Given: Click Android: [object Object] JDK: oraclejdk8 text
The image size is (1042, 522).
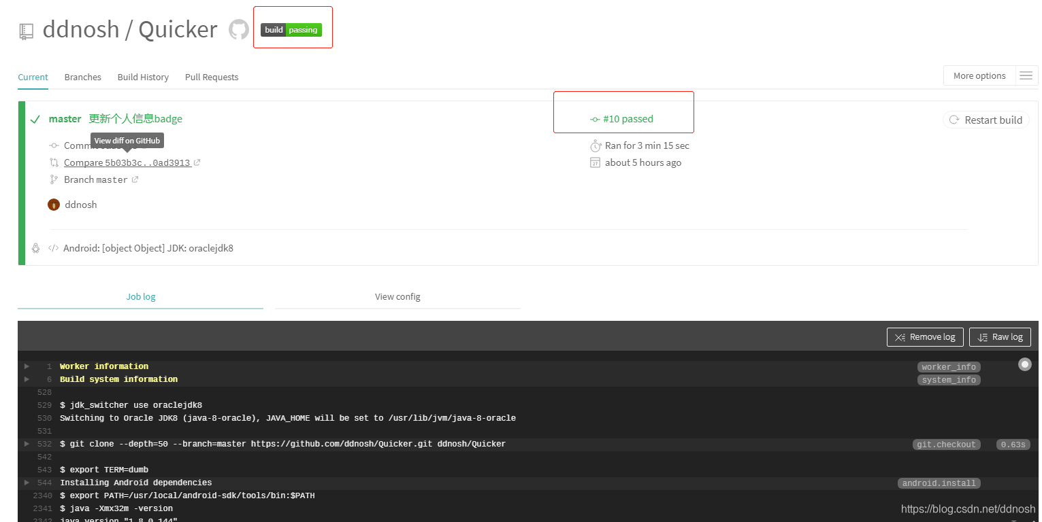Looking at the screenshot, I should [148, 248].
